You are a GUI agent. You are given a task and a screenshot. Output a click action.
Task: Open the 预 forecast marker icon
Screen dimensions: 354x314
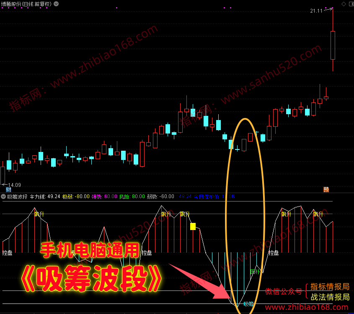point(326,189)
